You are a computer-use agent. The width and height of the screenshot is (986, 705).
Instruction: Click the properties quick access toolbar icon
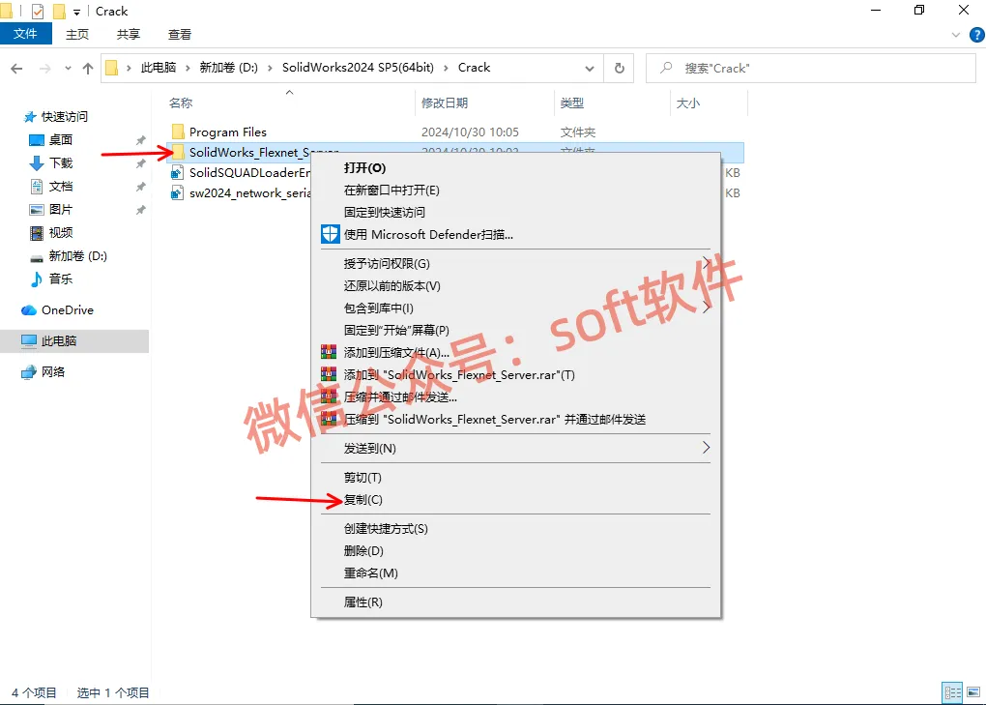38,11
